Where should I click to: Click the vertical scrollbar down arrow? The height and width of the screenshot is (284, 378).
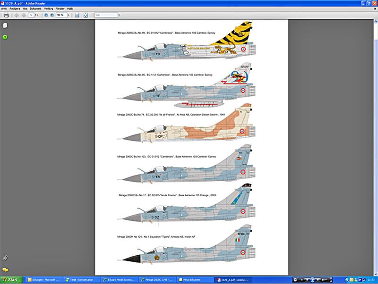[376, 274]
